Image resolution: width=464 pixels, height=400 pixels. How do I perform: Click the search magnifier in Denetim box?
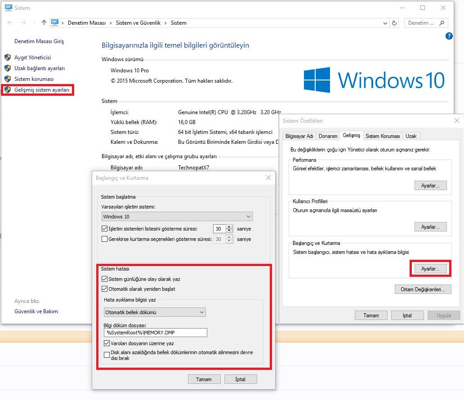point(442,23)
